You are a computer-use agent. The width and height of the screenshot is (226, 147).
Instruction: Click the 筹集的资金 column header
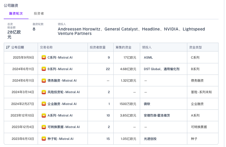tap(123, 47)
